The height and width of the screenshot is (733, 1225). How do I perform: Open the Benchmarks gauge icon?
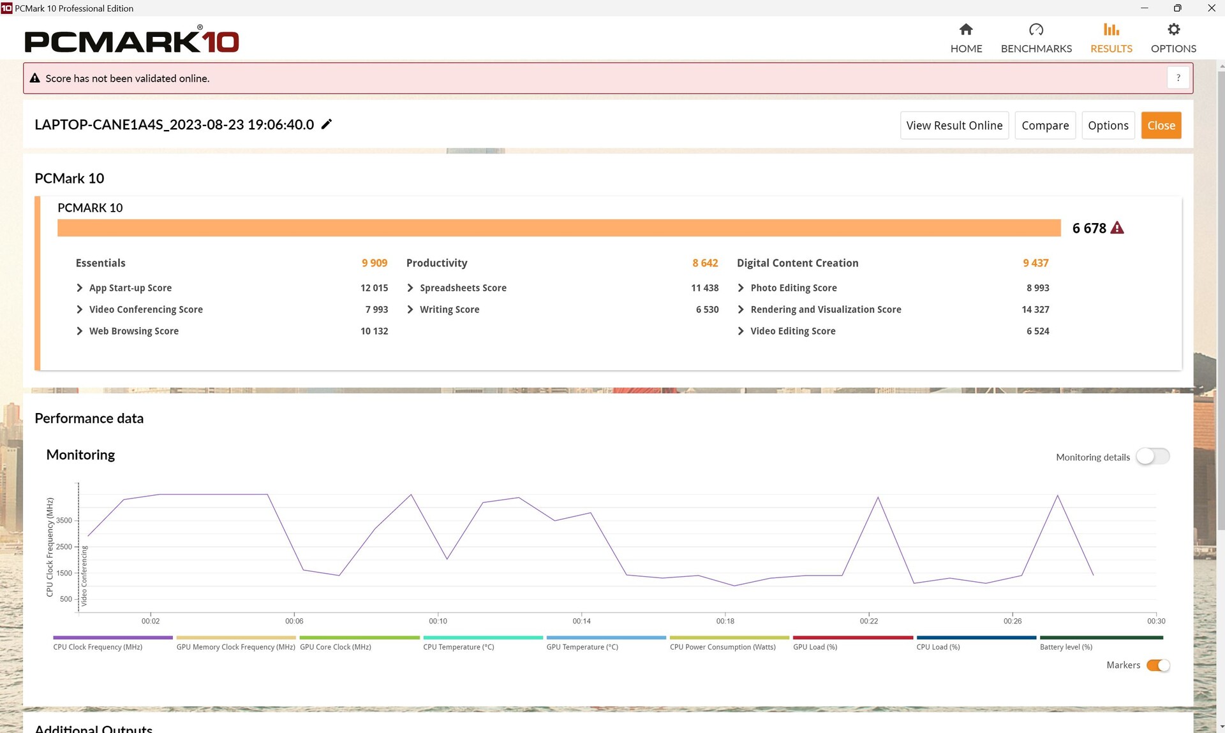pyautogui.click(x=1036, y=29)
